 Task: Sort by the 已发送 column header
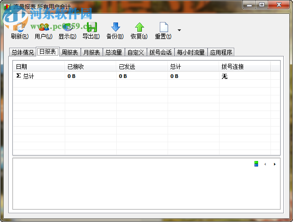pyautogui.click(x=141, y=67)
